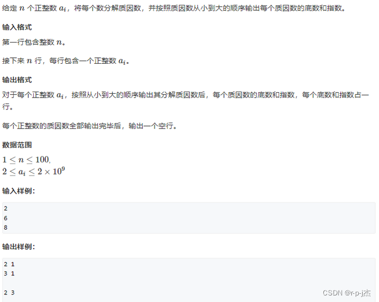Click the 输出格式 heading

tap(17, 80)
